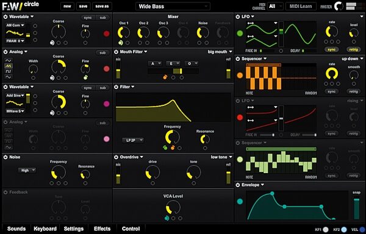This screenshot has width=366, height=234.
Task: Click the Overdrive drive knob
Action: [x=152, y=172]
